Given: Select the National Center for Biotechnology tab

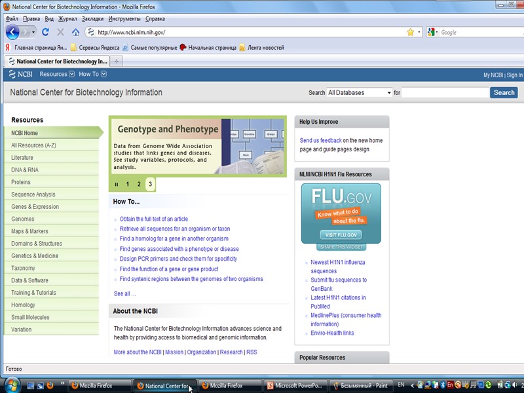Looking at the screenshot, I should pyautogui.click(x=58, y=61).
